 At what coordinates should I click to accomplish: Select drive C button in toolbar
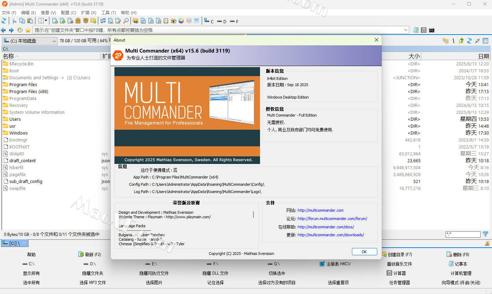209,21
